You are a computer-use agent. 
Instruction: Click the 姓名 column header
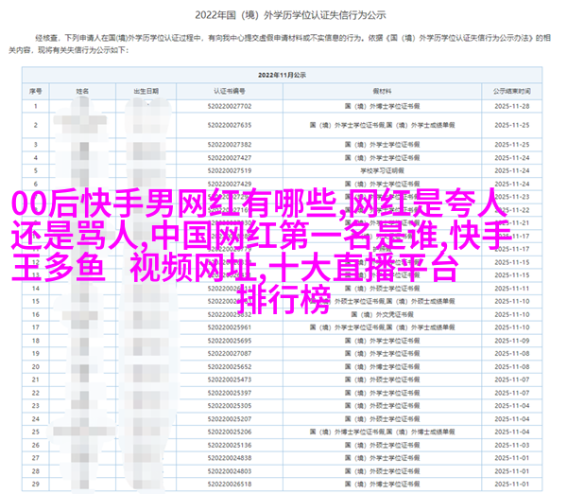click(x=82, y=91)
